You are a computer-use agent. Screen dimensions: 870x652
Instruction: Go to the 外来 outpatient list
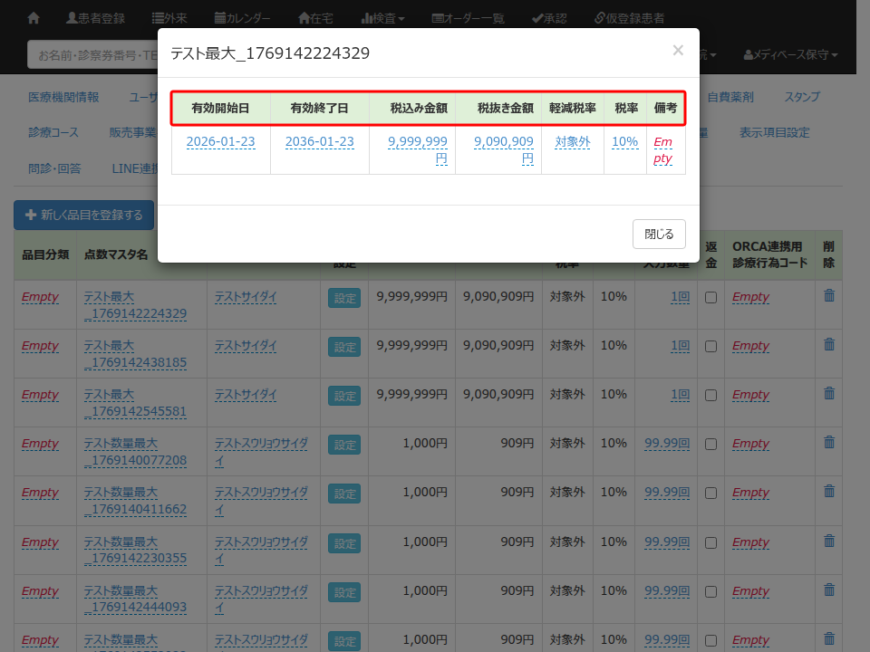[x=169, y=18]
